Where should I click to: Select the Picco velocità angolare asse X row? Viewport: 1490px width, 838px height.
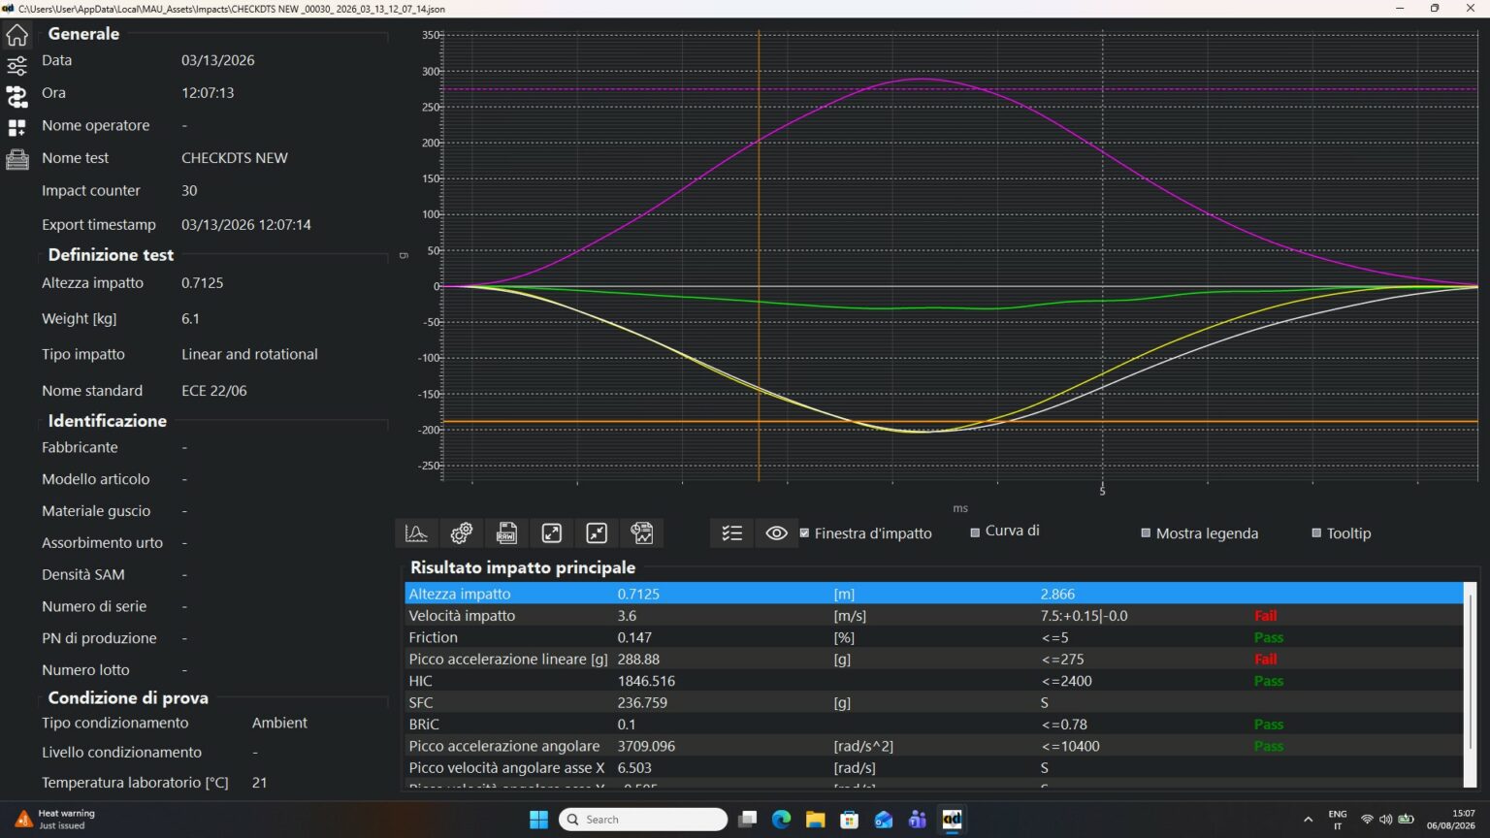click(934, 767)
